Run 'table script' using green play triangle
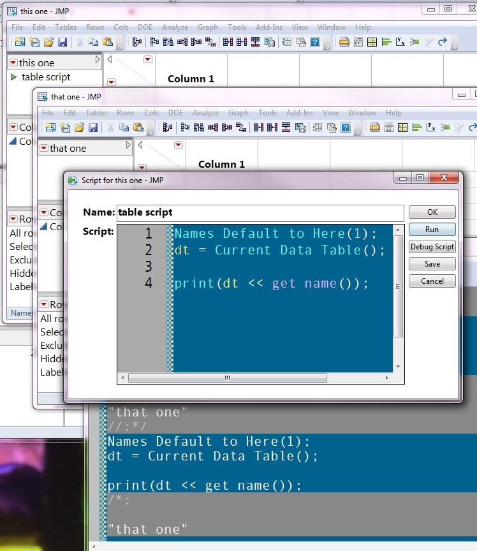Screen dimensions: 477x551 click(13, 77)
